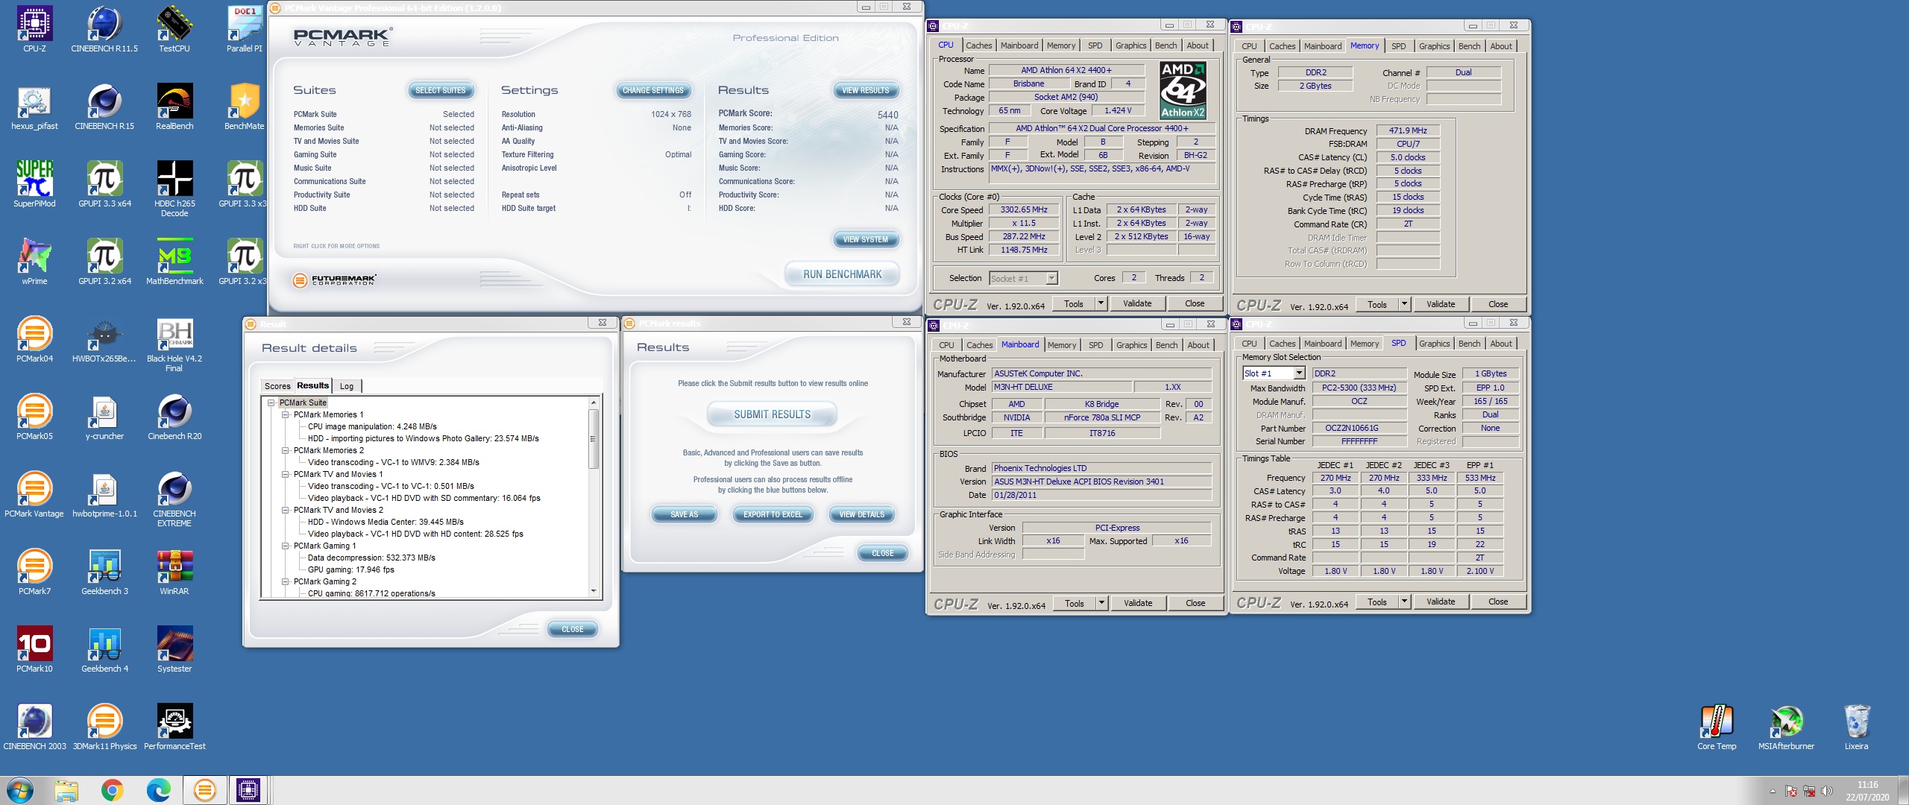The image size is (1909, 805).
Task: Open Geekbench 3 desktop icon
Action: tap(104, 572)
